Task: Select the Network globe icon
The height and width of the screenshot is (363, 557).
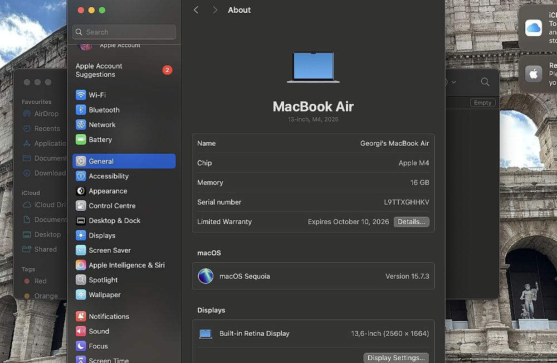Action: tap(81, 125)
